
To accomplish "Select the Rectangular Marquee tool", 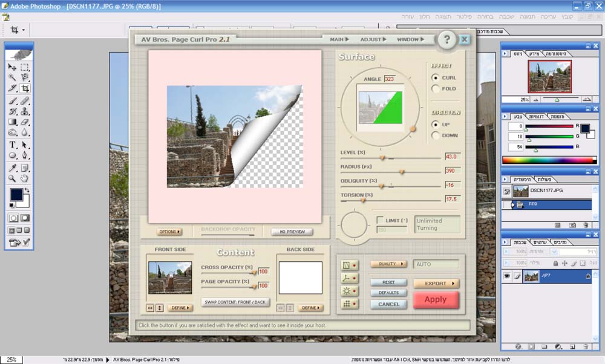I will (x=25, y=67).
